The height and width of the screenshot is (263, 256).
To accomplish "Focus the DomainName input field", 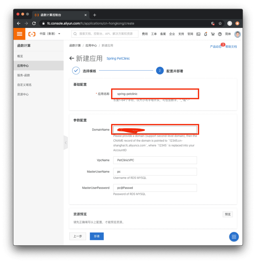I will pyautogui.click(x=155, y=130).
